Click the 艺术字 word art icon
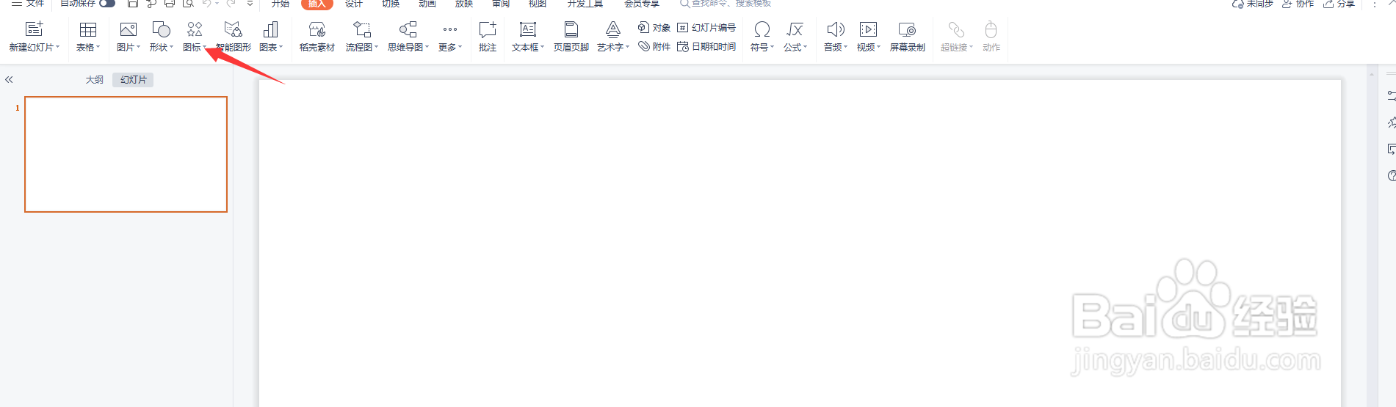This screenshot has height=407, width=1396. point(613,29)
